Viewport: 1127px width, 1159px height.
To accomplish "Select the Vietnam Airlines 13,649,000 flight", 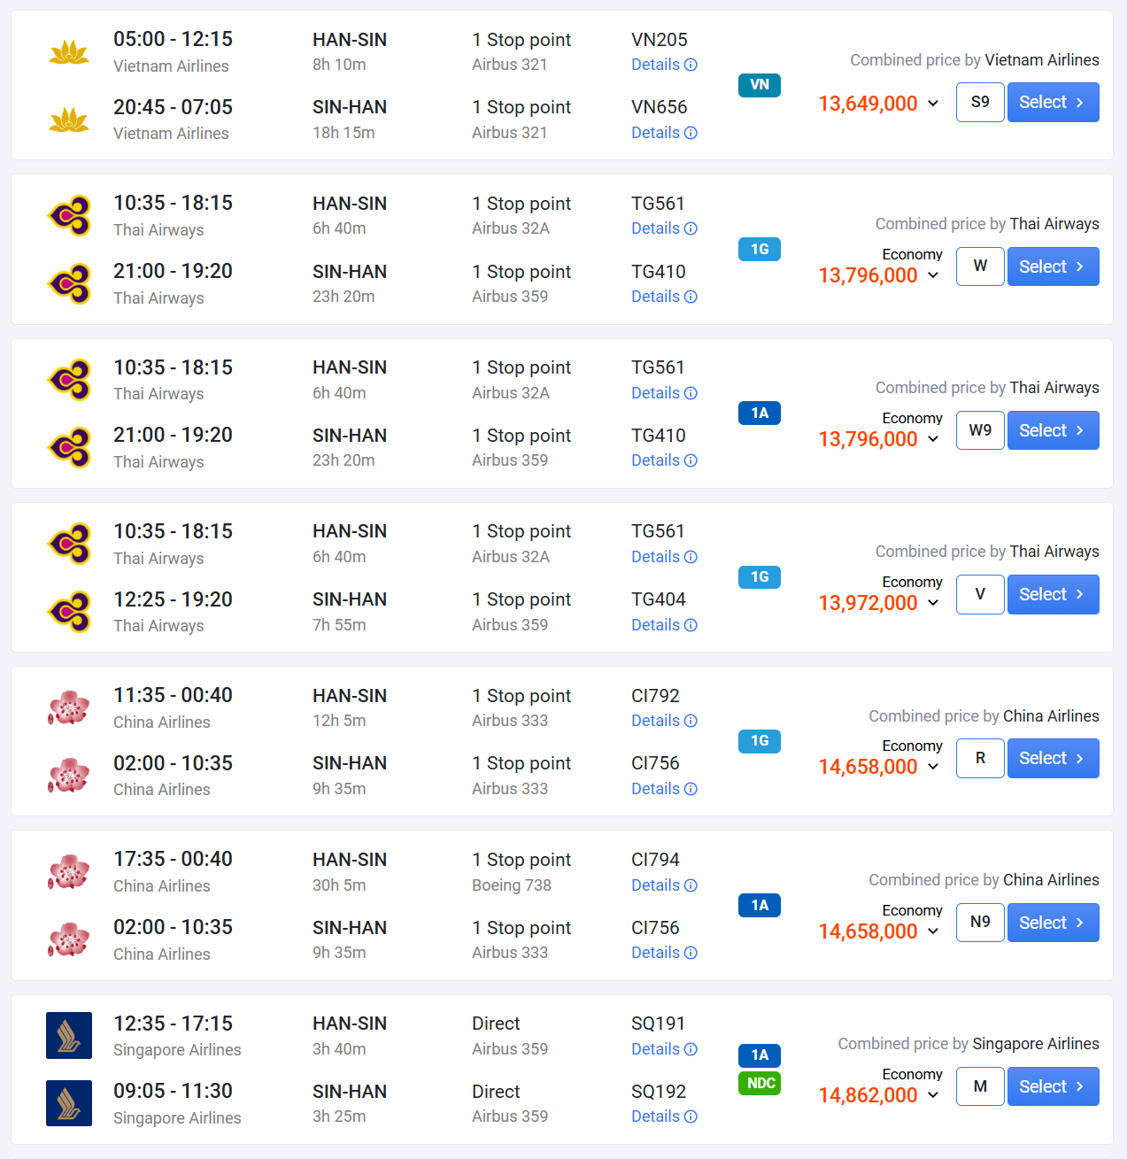I will click(1053, 103).
